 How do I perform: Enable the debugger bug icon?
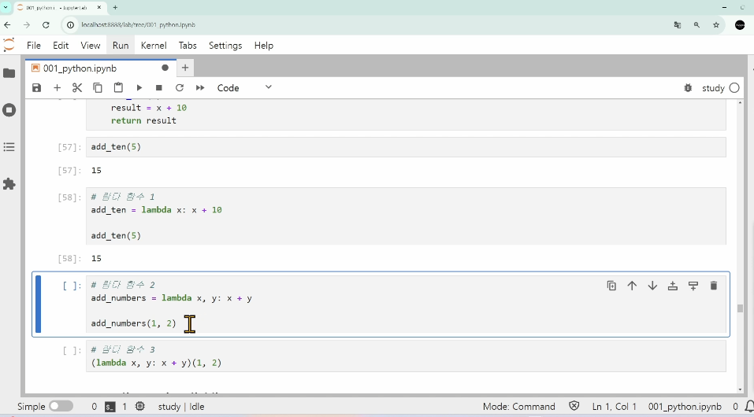[x=688, y=88]
